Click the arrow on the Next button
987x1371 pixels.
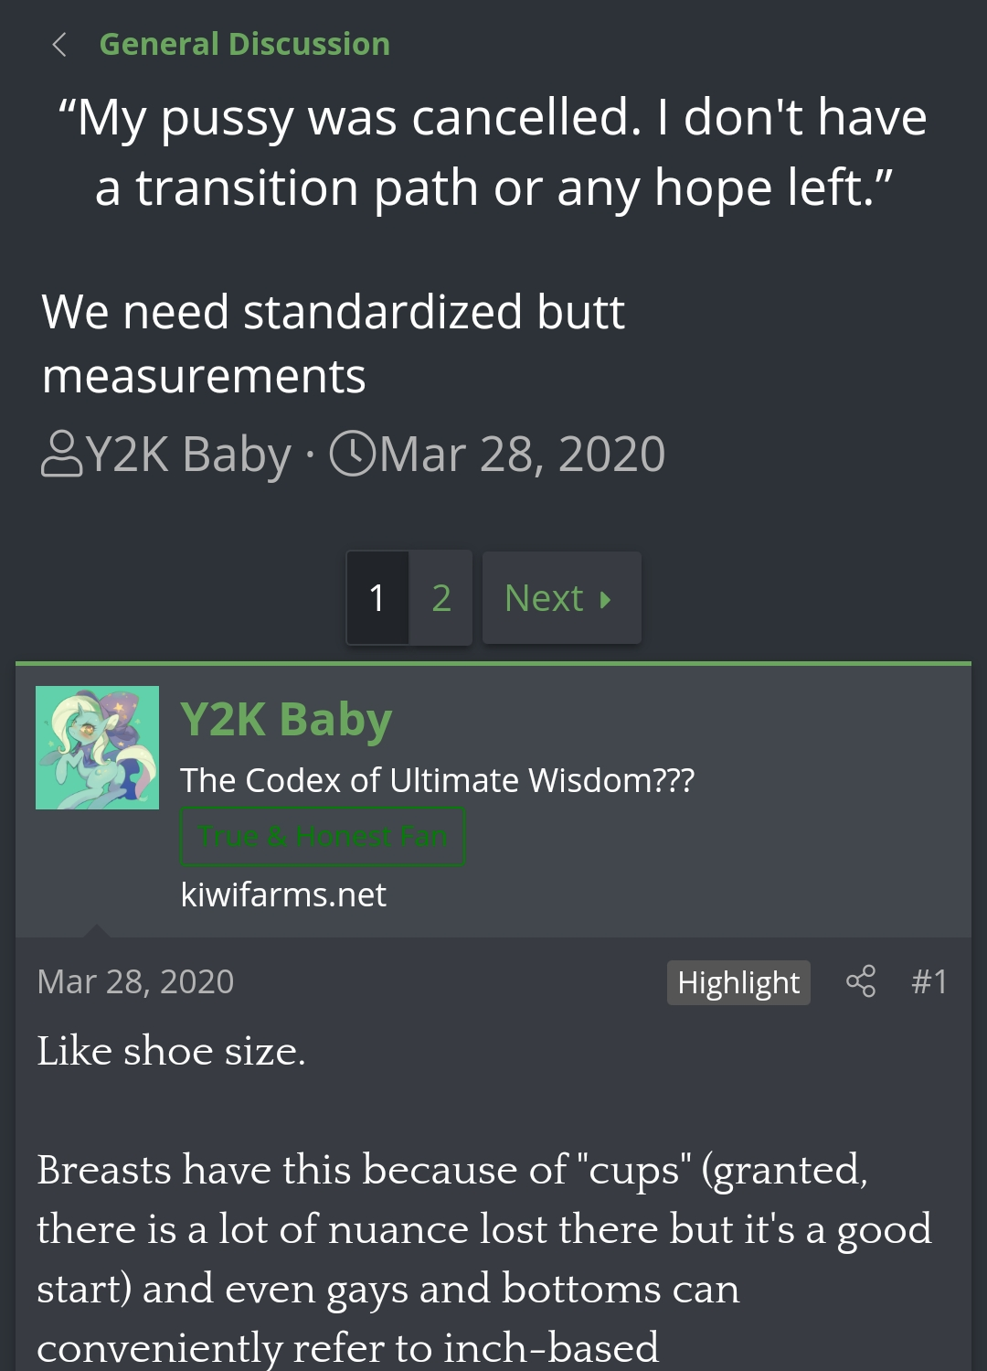click(605, 600)
